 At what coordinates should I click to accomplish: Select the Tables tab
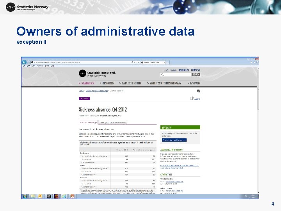pos(104,122)
